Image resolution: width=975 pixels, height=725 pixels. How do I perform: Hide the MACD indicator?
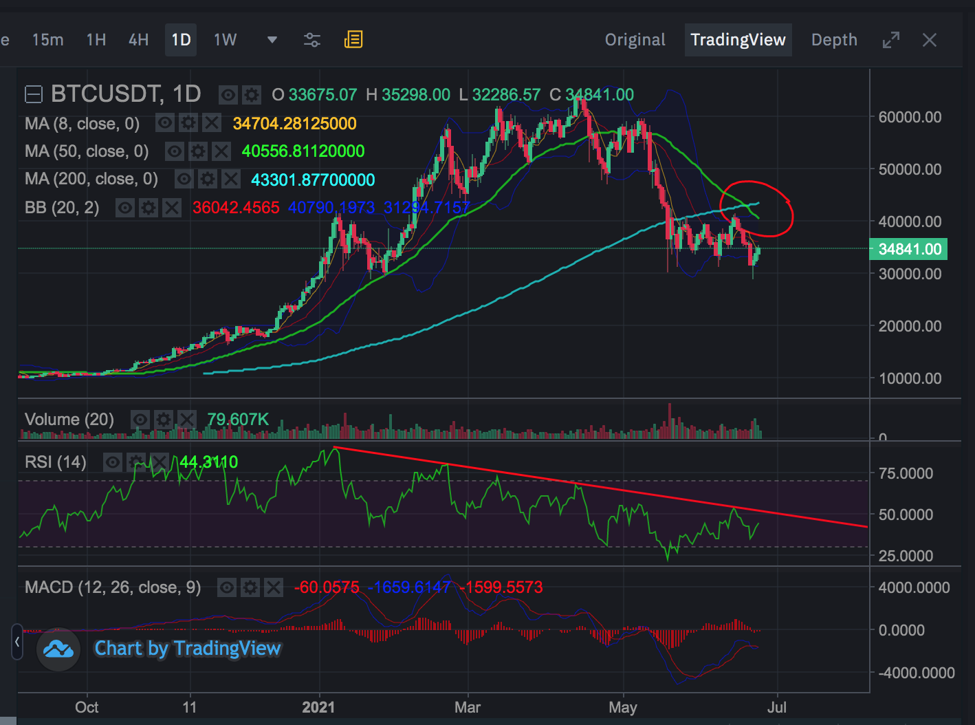pyautogui.click(x=227, y=587)
